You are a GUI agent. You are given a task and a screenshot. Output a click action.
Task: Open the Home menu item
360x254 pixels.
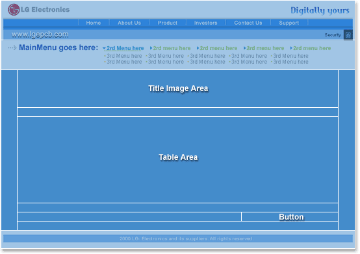(94, 23)
